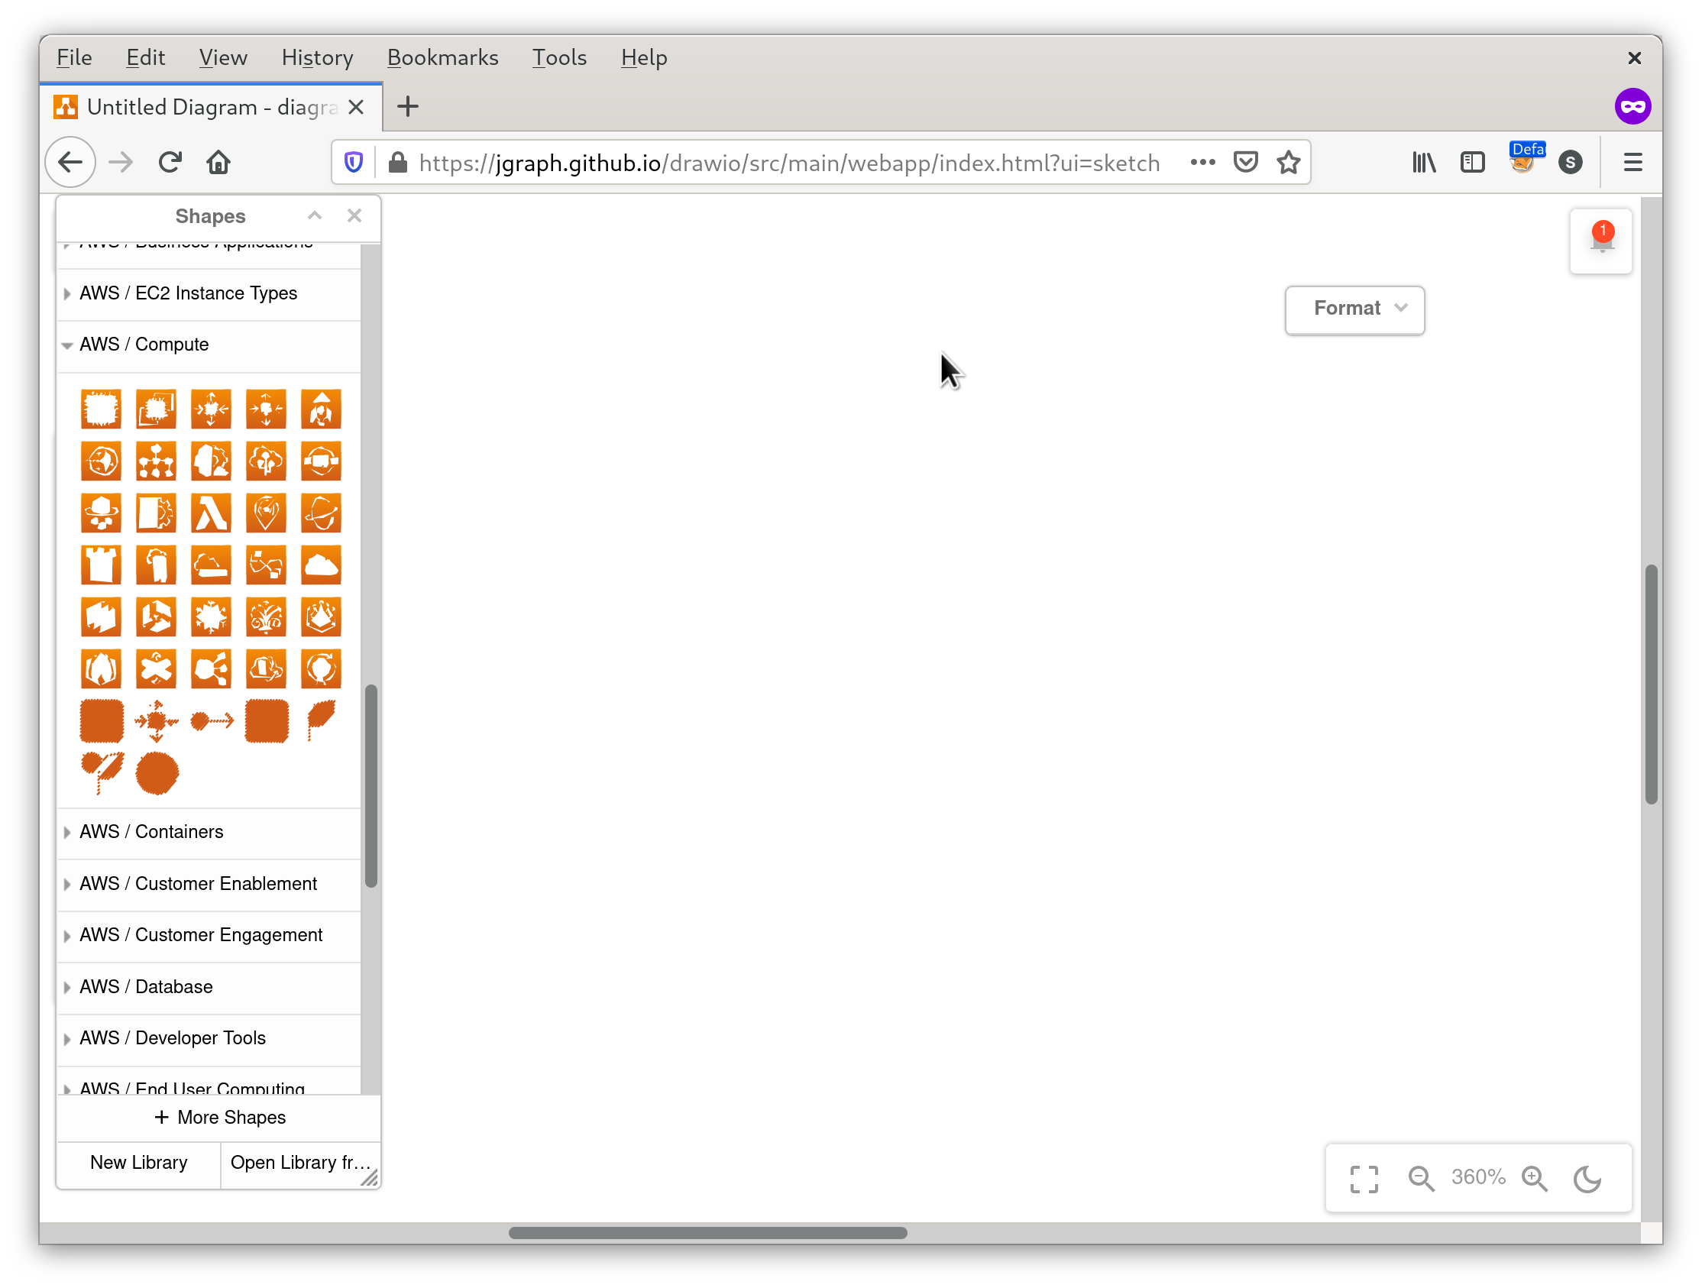Enable dark mode via the moon icon
Image resolution: width=1702 pixels, height=1288 pixels.
pos(1587,1178)
